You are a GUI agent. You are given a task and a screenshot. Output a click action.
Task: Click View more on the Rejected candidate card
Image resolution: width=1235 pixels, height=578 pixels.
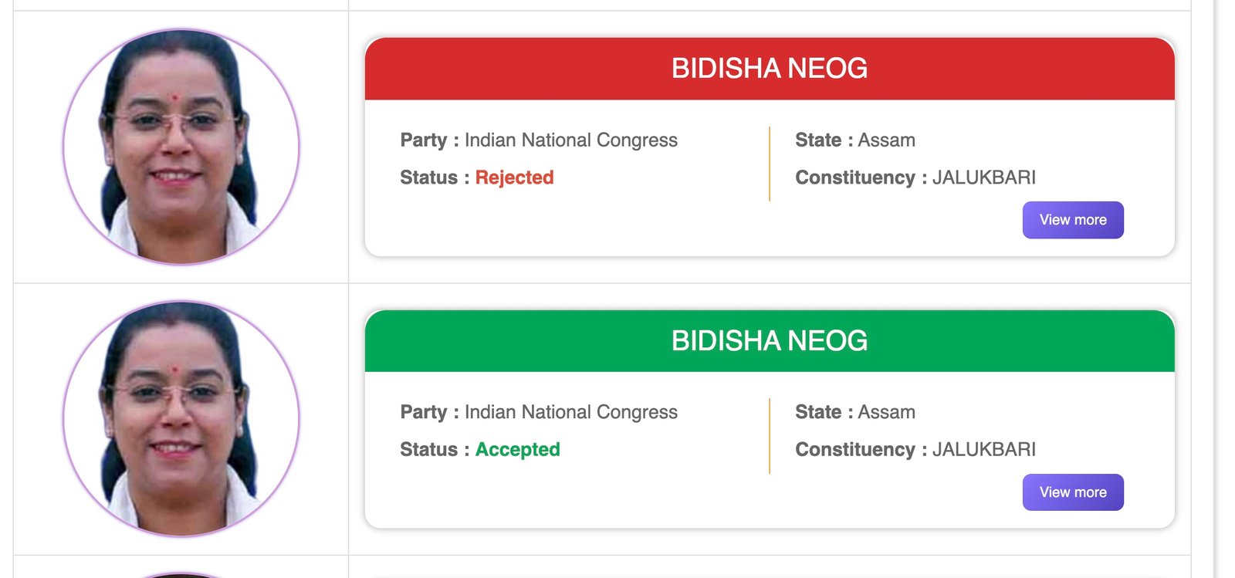(x=1072, y=220)
